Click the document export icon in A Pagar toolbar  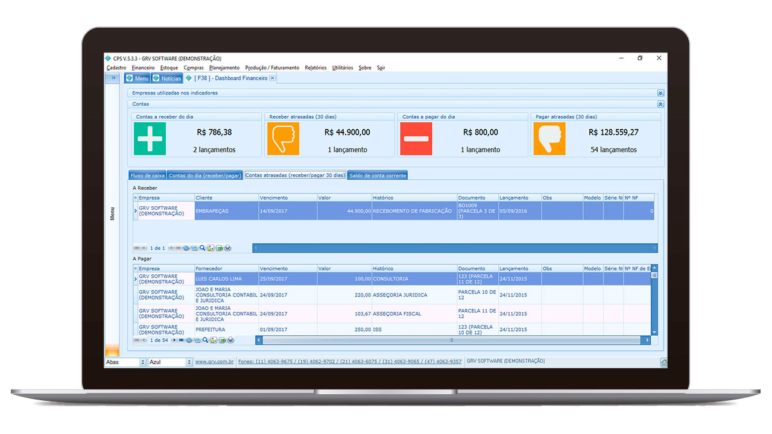tap(214, 340)
